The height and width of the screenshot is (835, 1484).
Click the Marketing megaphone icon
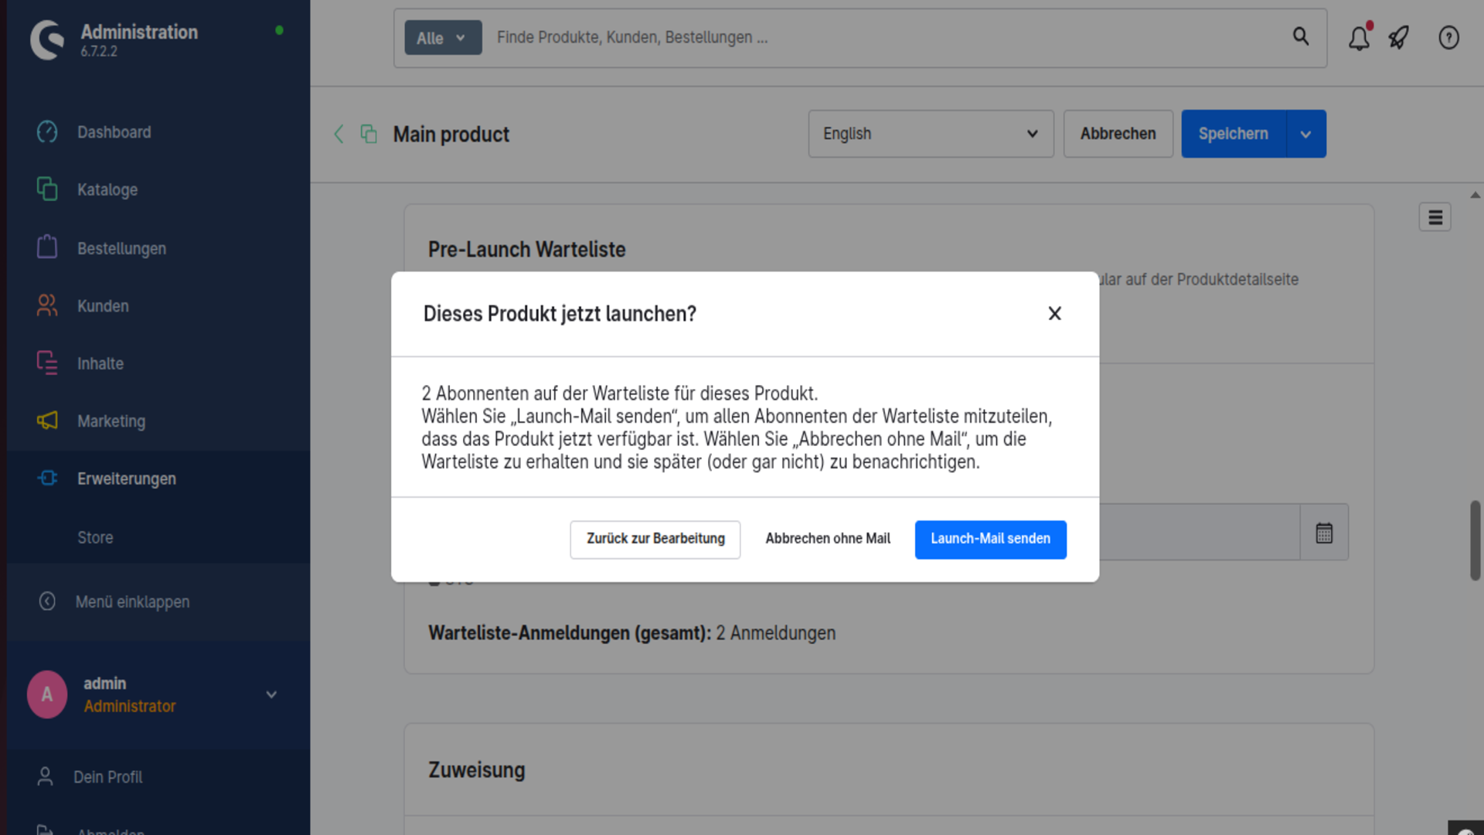pyautogui.click(x=47, y=421)
